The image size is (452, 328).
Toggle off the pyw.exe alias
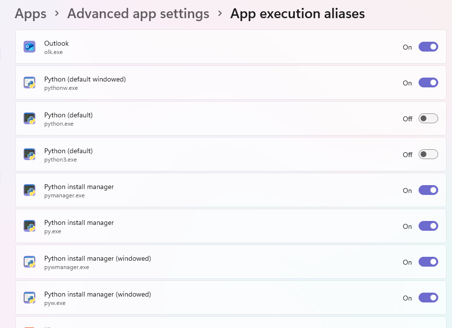click(x=428, y=298)
